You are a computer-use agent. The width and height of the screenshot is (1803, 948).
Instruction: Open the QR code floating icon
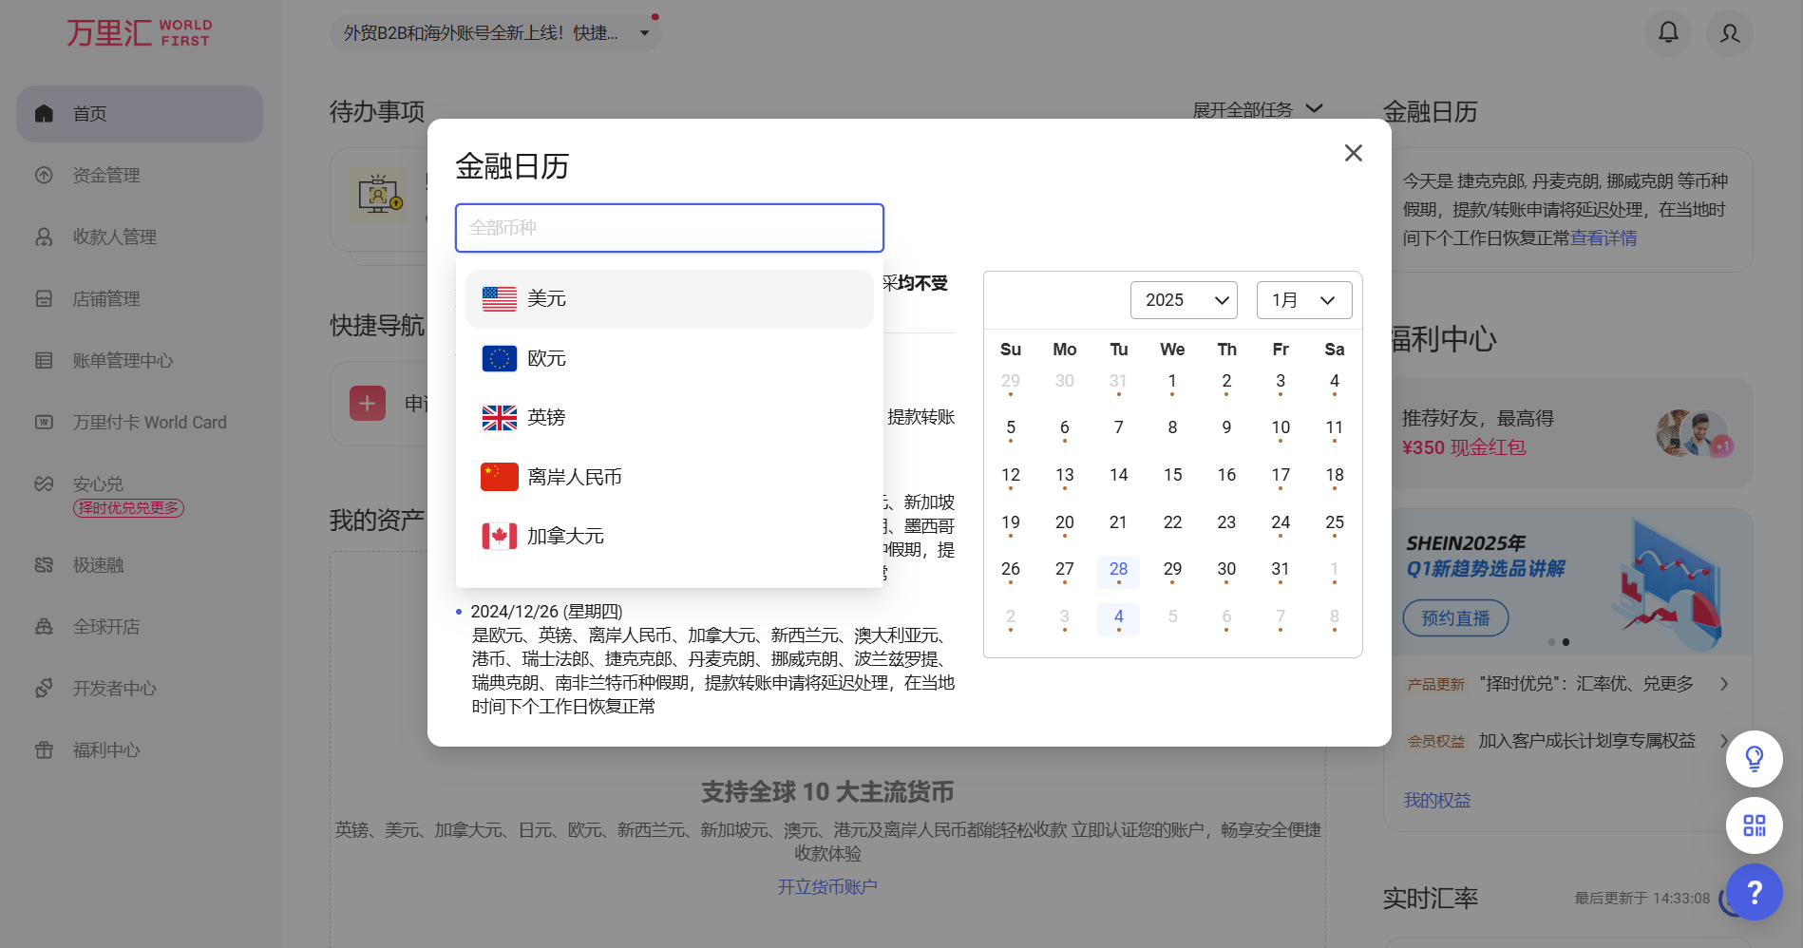(x=1754, y=825)
